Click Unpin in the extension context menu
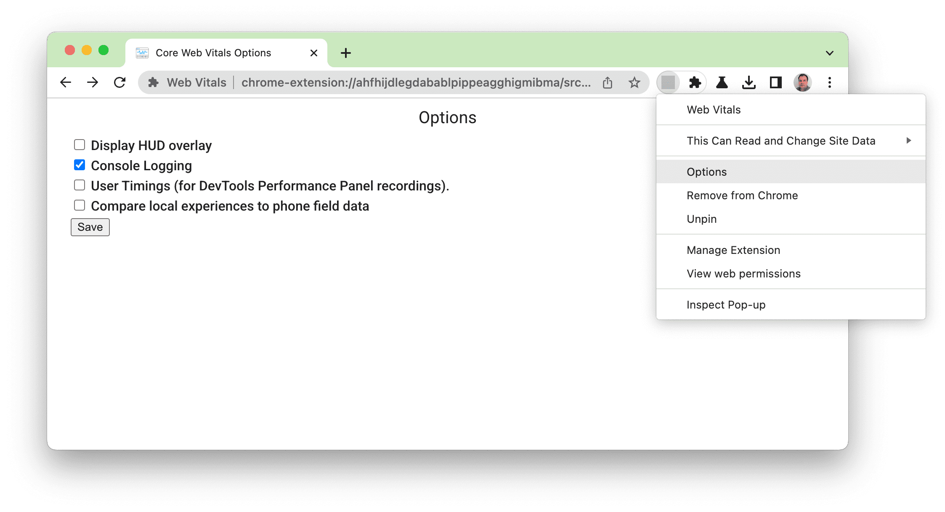The image size is (945, 512). click(x=703, y=219)
